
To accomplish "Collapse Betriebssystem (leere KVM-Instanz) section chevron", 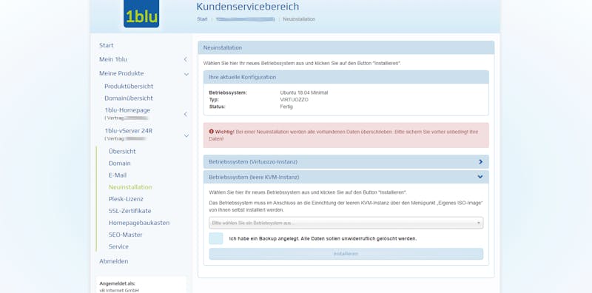I will pos(480,177).
